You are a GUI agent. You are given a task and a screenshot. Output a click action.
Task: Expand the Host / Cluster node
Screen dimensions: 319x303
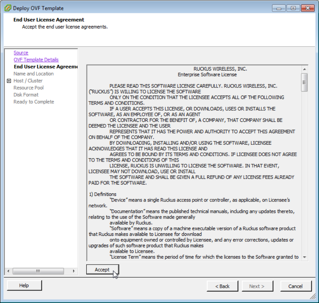click(9, 81)
